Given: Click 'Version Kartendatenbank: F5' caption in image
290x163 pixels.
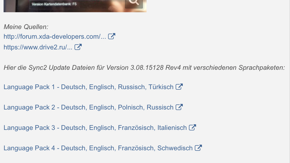Looking at the screenshot, I should 54,4.
